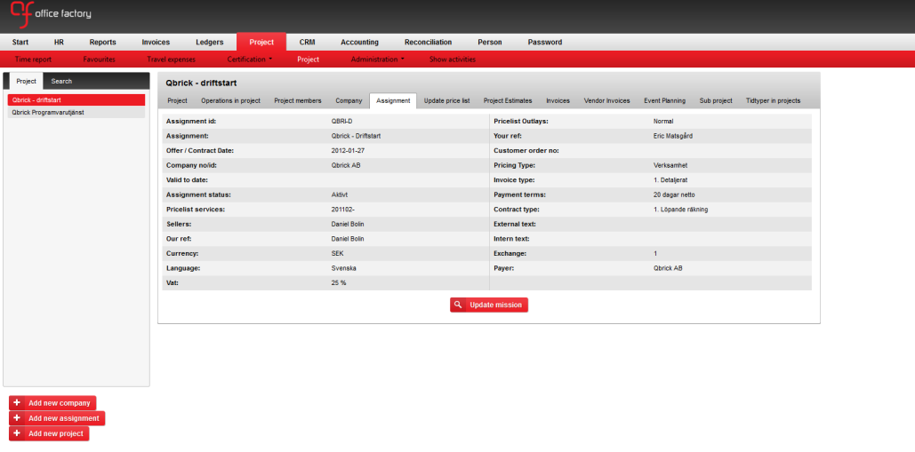The image size is (915, 452).
Task: Click the Office Factory logo
Action: tap(50, 15)
